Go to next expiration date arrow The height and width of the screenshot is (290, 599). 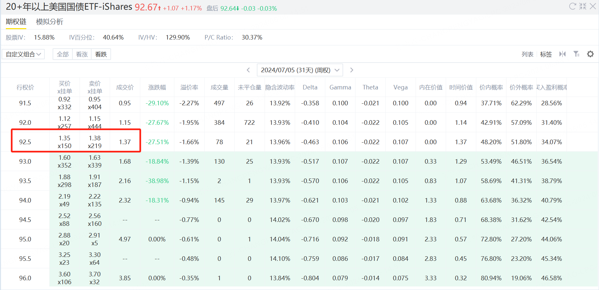point(352,70)
